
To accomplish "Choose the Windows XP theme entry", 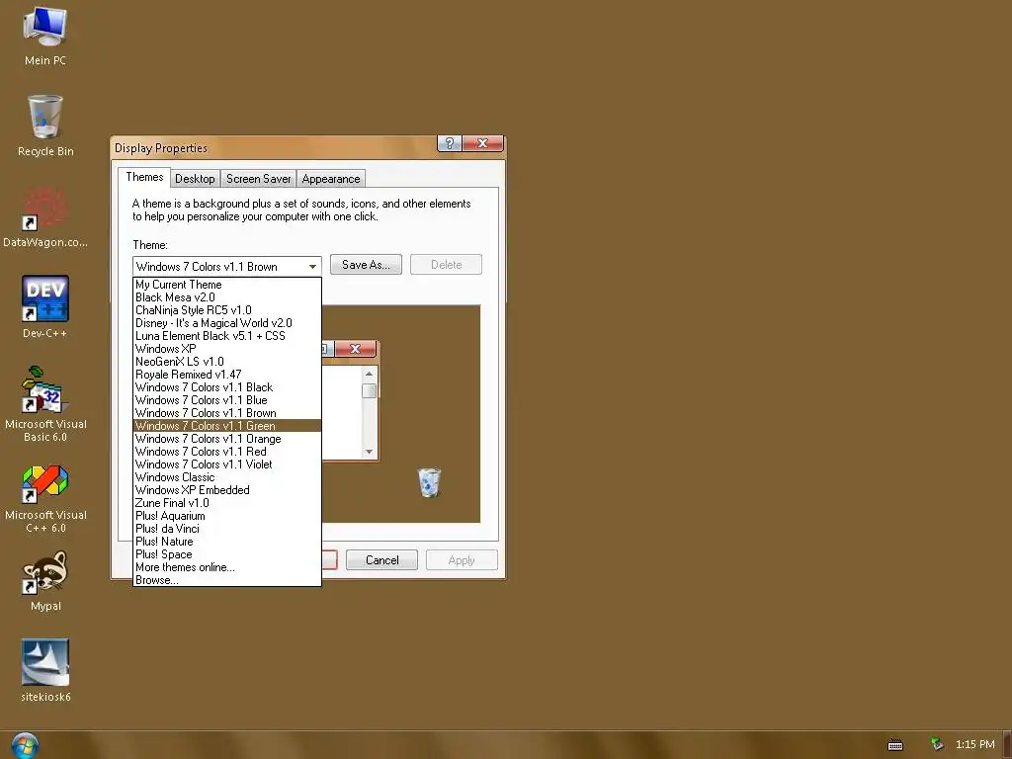I will pyautogui.click(x=227, y=349).
